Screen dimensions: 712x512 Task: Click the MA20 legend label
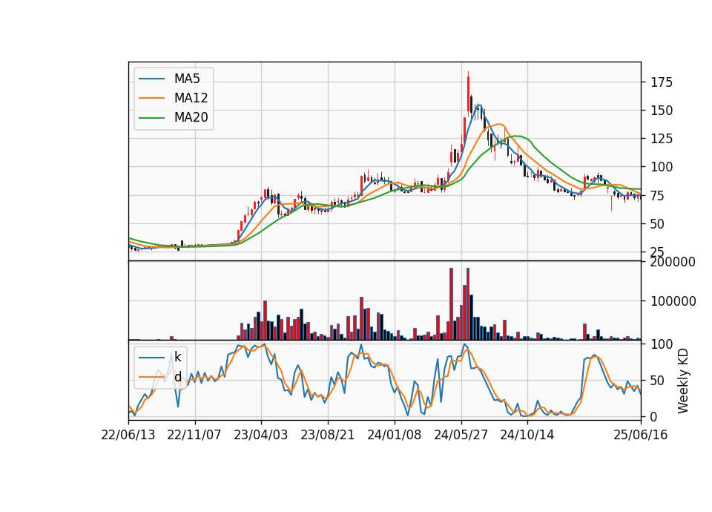coord(191,118)
